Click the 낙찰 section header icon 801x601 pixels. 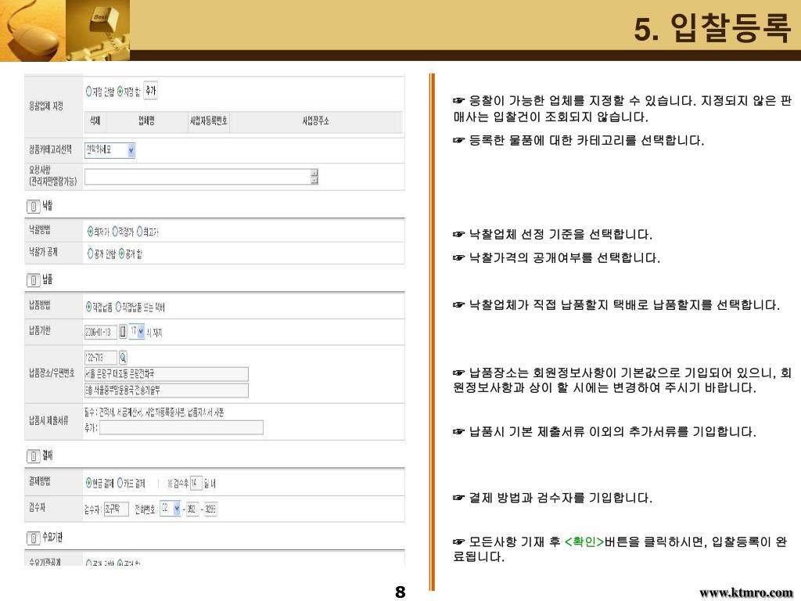33,207
